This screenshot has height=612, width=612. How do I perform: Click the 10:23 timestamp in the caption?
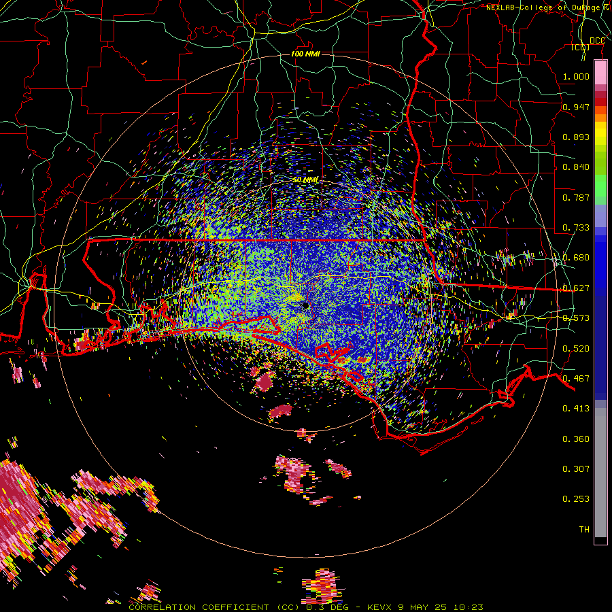pos(468,607)
